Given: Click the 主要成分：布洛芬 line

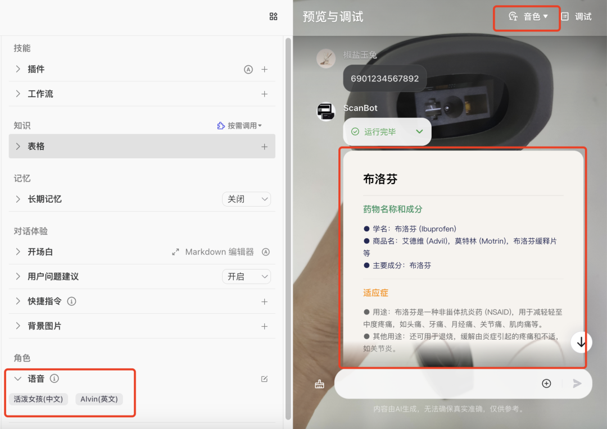Looking at the screenshot, I should (x=397, y=266).
